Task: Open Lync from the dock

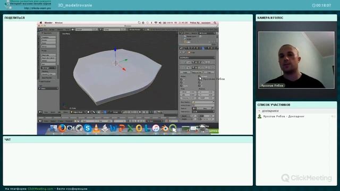Action: (147, 128)
